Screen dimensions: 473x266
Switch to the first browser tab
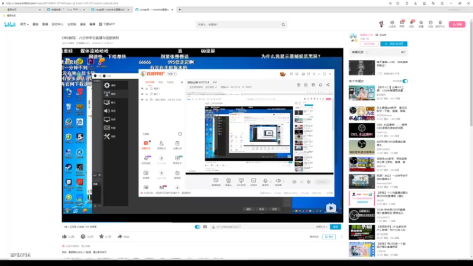point(22,9)
